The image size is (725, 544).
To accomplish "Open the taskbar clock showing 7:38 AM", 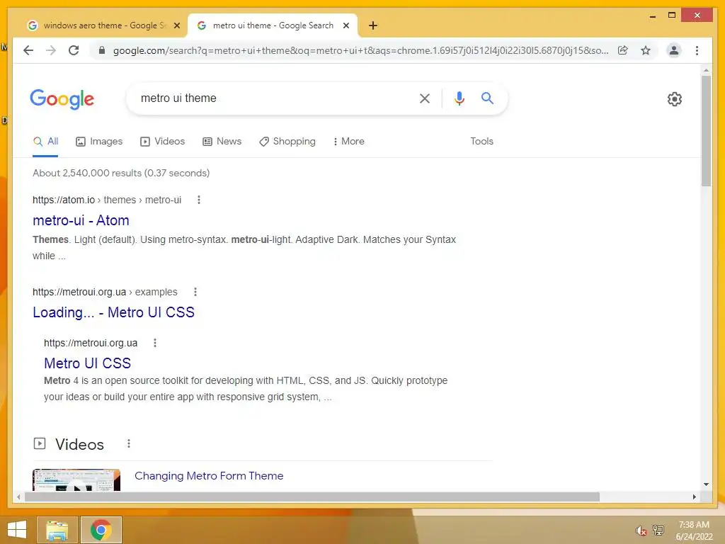I will click(694, 531).
